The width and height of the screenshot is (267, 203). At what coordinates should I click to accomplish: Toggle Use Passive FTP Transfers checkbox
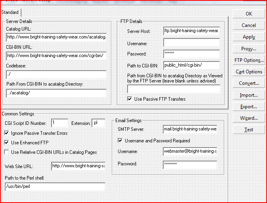(x=129, y=99)
